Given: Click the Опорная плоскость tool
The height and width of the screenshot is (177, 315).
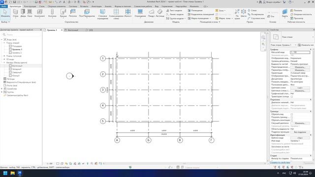Looking at the screenshot, I should coord(301,14).
